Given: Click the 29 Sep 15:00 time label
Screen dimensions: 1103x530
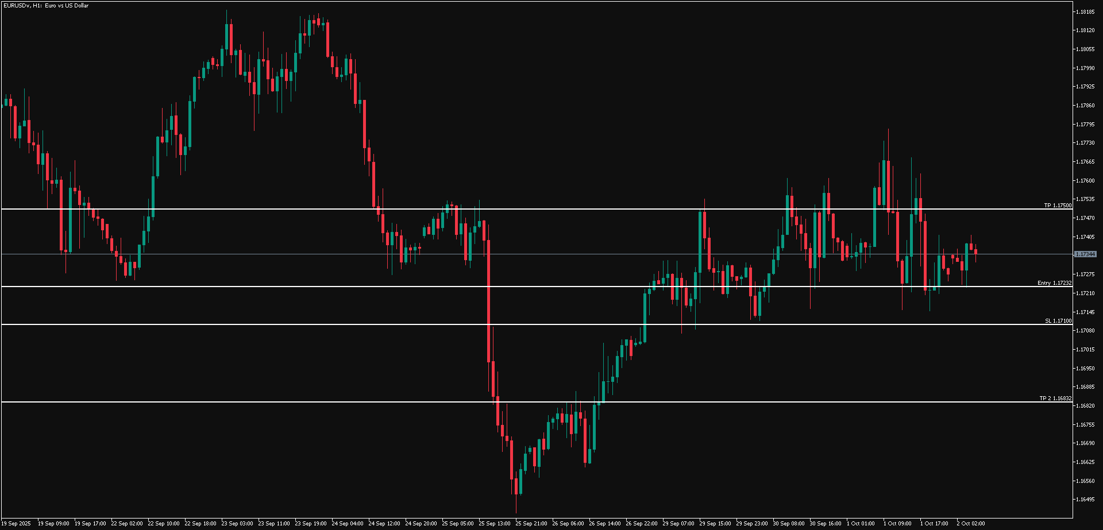Looking at the screenshot, I should pos(715,523).
